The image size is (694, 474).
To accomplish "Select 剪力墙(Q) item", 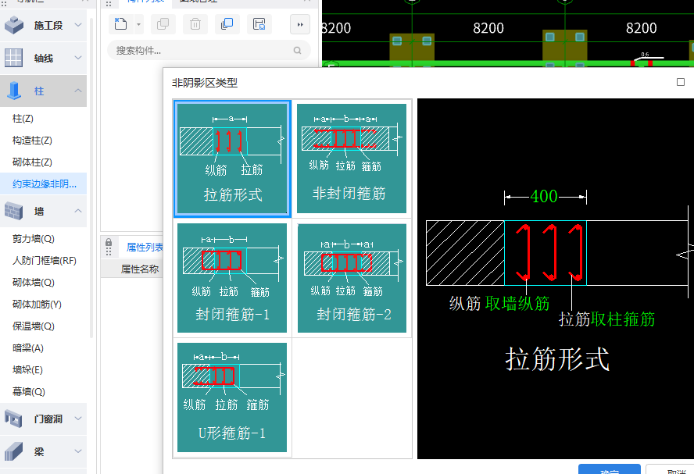I will pos(34,239).
